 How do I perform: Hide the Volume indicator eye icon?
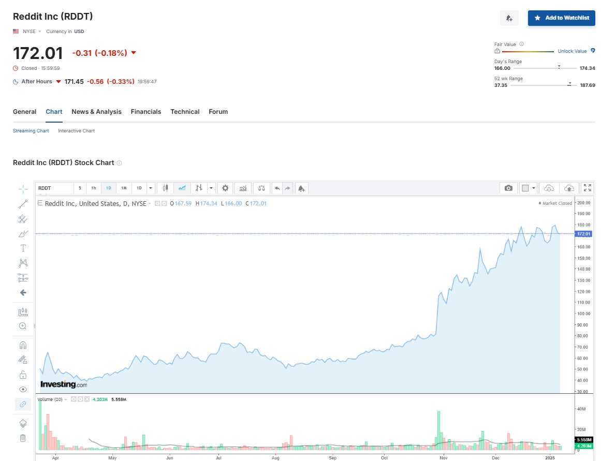coord(74,399)
